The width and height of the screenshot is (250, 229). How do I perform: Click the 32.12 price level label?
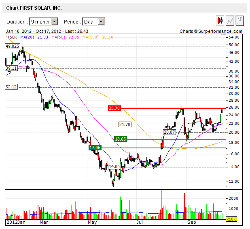click(11, 87)
